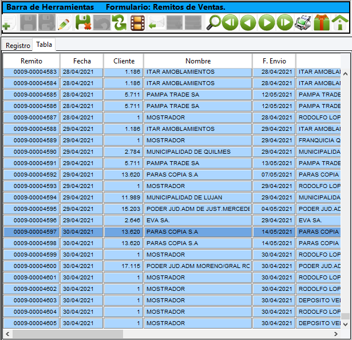352x340 pixels.
Task: Go to first record button
Action: click(x=230, y=23)
